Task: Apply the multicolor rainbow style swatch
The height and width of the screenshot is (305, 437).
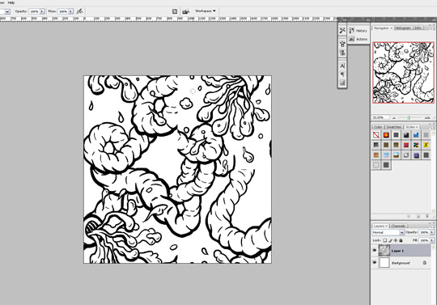Action: (416, 145)
